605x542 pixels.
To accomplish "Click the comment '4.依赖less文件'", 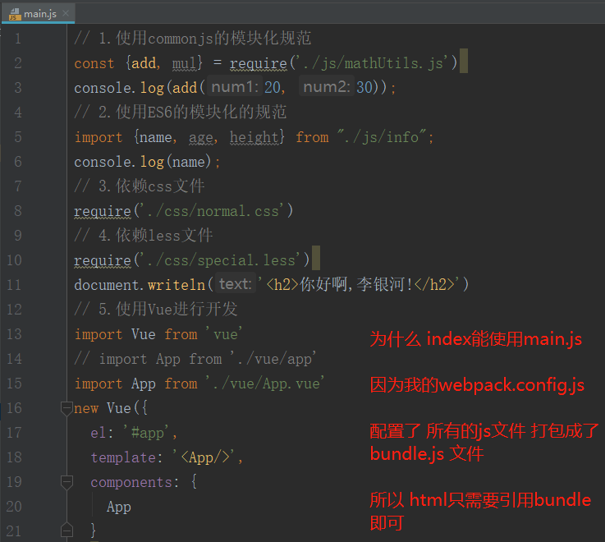I will click(x=144, y=236).
